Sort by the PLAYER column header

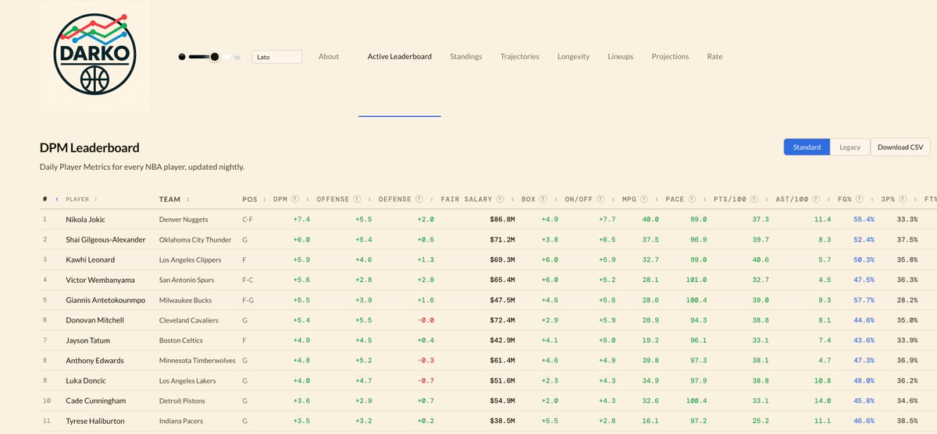click(77, 199)
